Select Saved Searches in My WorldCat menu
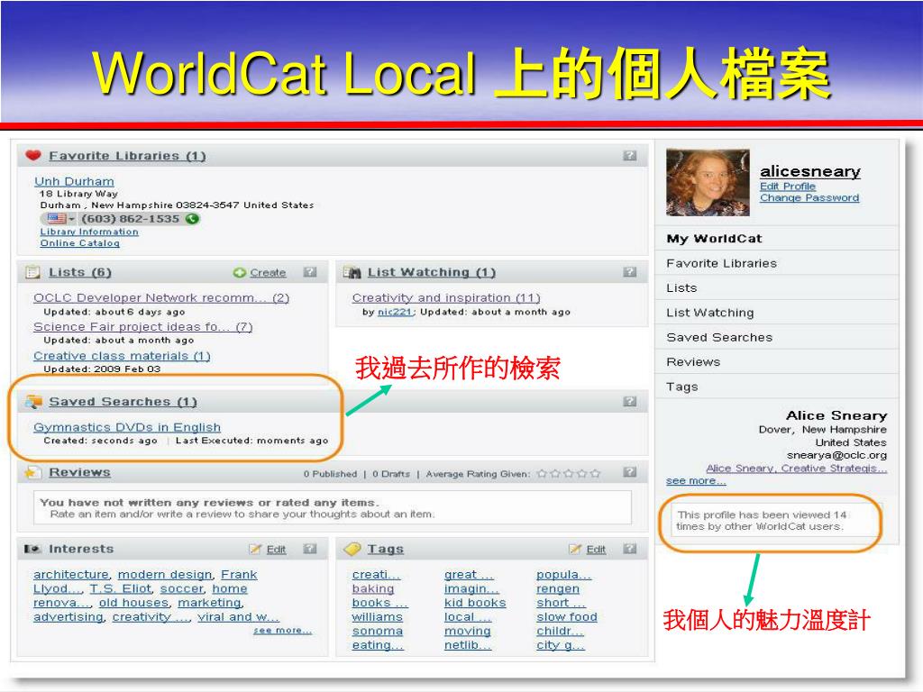The height and width of the screenshot is (692, 923). 718,337
